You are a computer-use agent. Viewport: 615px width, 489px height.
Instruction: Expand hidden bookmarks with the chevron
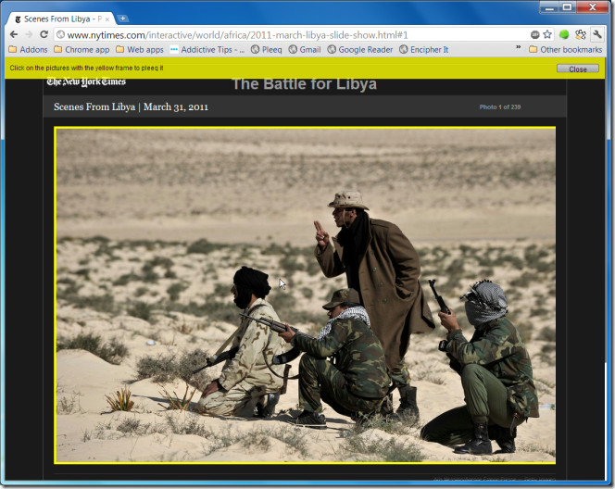click(519, 47)
